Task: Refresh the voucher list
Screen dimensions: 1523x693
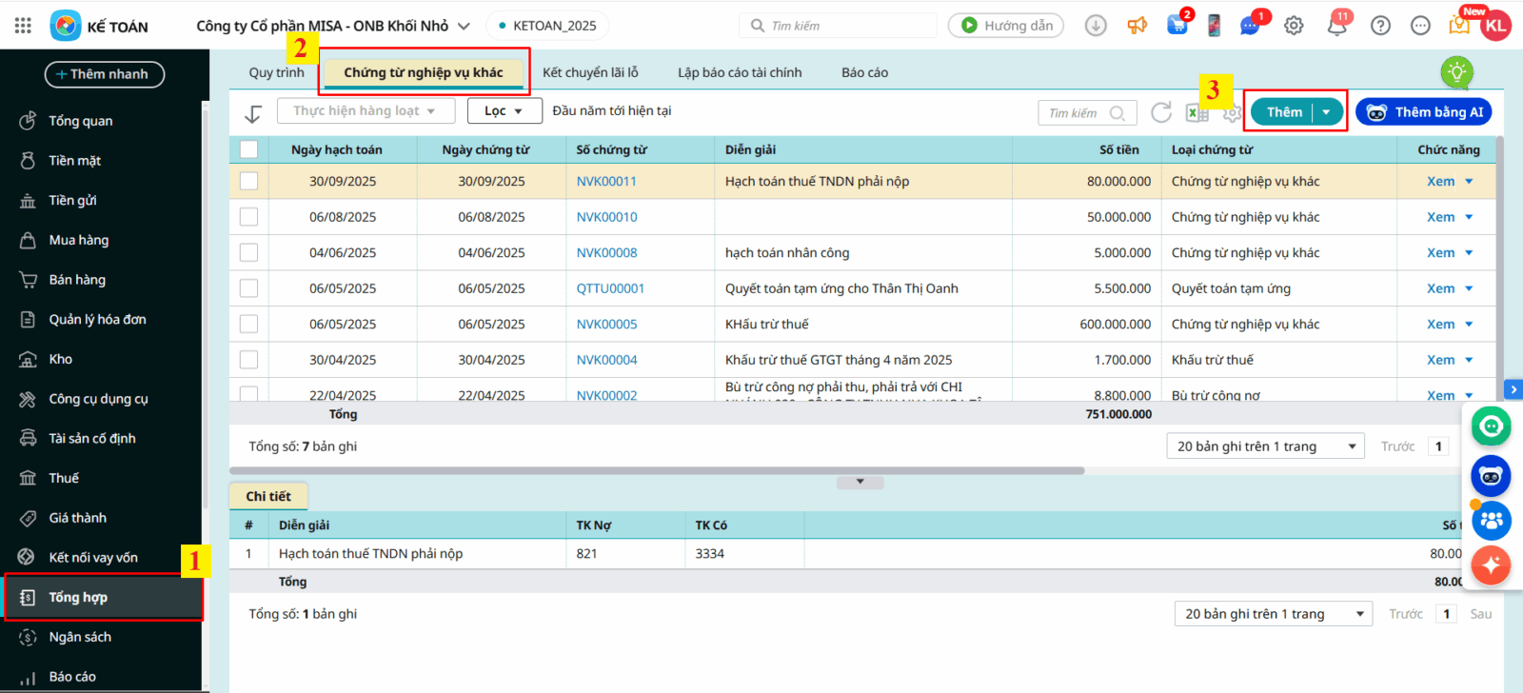Action: click(1161, 113)
